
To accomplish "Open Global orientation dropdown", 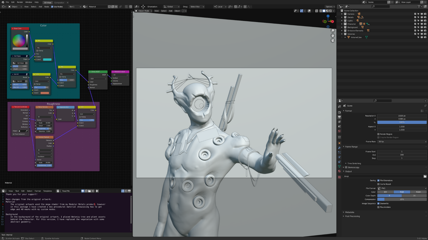I will (x=172, y=6).
